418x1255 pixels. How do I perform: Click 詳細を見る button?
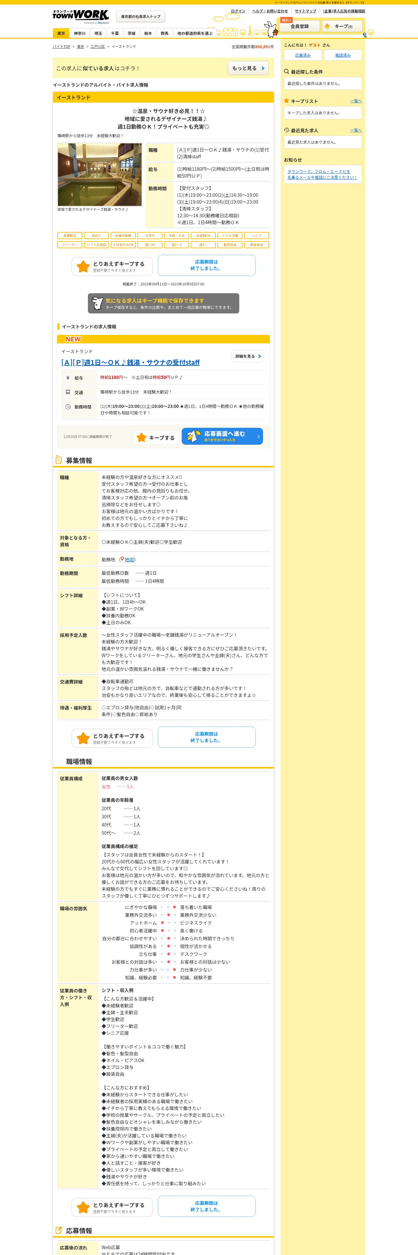(248, 356)
